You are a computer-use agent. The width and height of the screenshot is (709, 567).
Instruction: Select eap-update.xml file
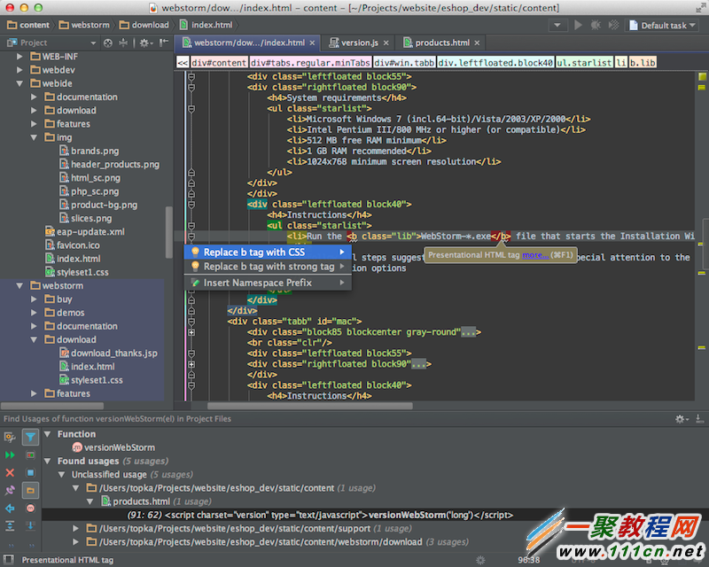[x=85, y=232]
